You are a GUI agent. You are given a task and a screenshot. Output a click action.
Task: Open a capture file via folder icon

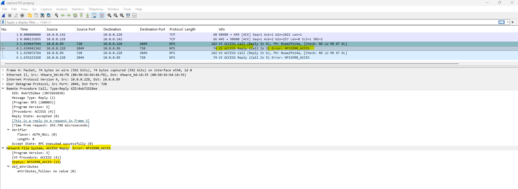coord(30,15)
